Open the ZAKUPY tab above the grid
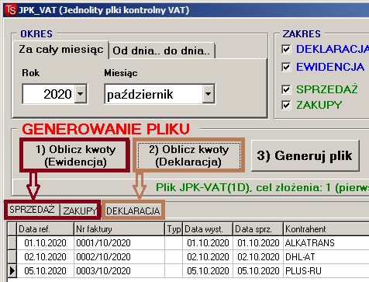Screen dimensions: 369x282 [79, 211]
